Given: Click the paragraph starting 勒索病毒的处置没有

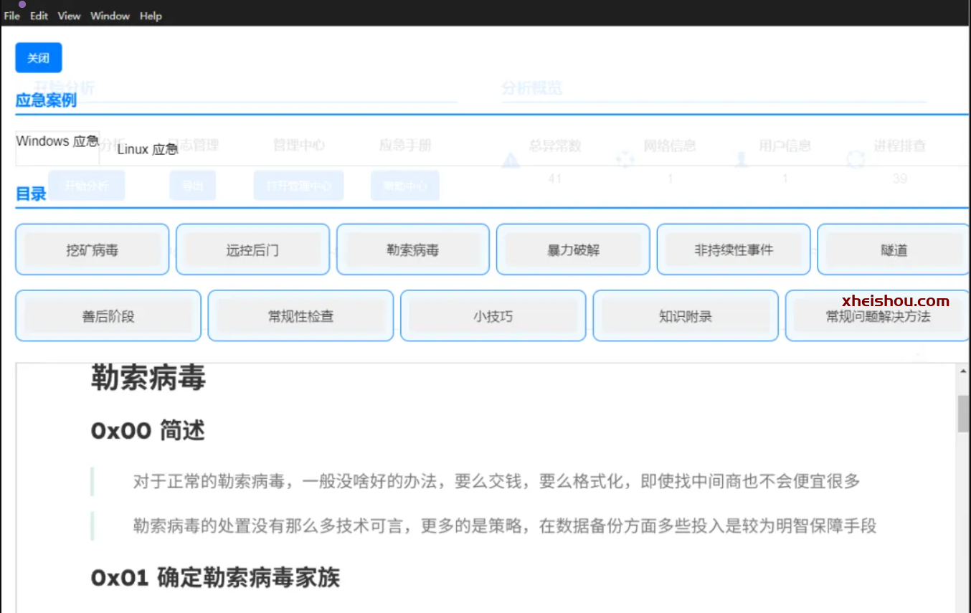Looking at the screenshot, I should (x=505, y=526).
